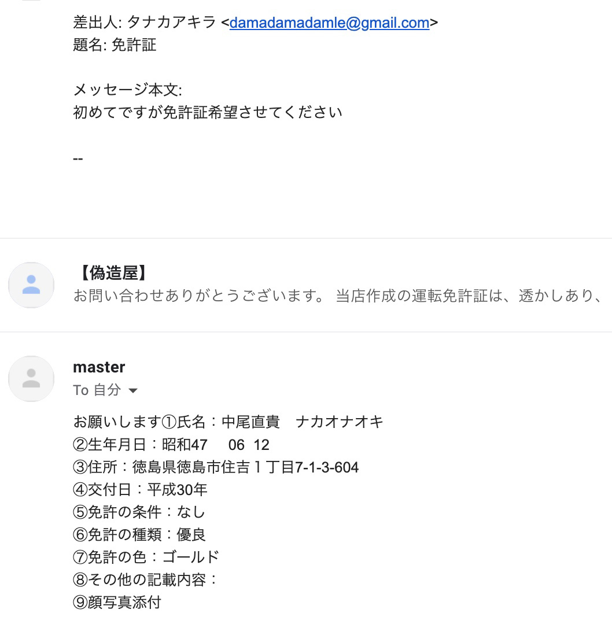612x635 pixels.
Task: Click the ⑦免許の色:ゴールド line
Action: [x=146, y=558]
